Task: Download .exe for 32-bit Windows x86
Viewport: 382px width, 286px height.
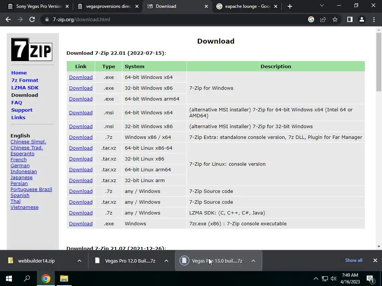Action: tap(81, 88)
